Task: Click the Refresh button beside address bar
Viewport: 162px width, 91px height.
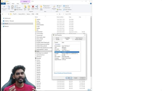Action: click(x=60, y=14)
